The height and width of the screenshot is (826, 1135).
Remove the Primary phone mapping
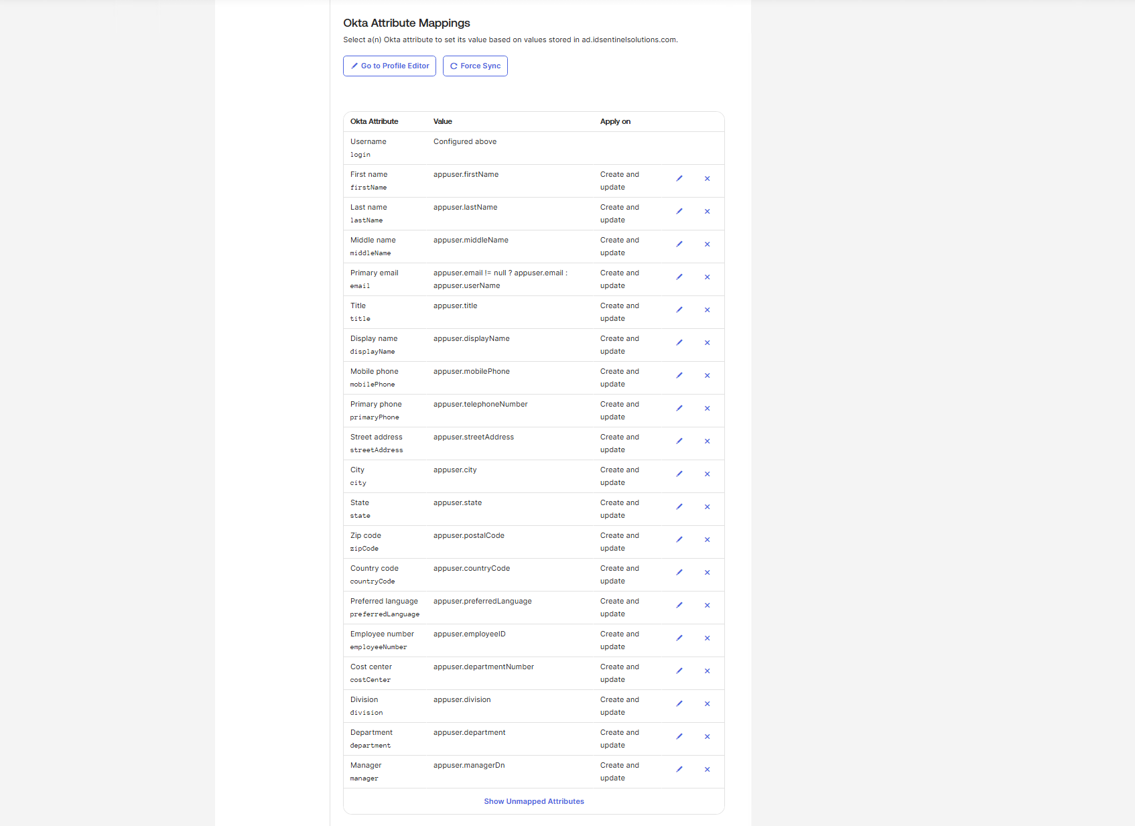pyautogui.click(x=707, y=408)
